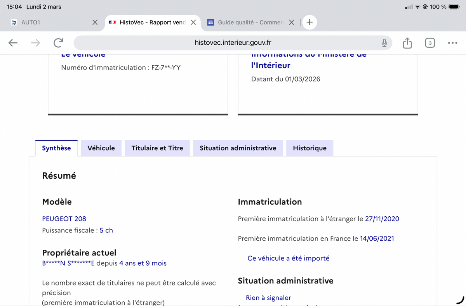
Task: Tap the histovec.interieur.gouv.fr address bar
Action: pyautogui.click(x=232, y=43)
